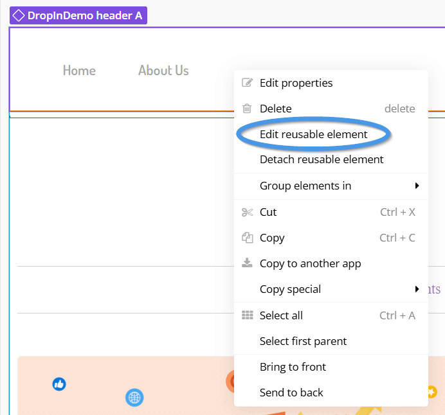Open the Home navigation link
Viewport: 445px width, 415px height.
[79, 70]
